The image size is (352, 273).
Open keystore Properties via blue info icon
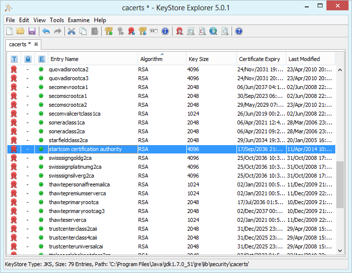tap(165, 31)
